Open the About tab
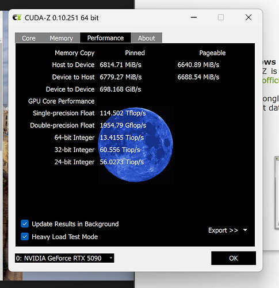The height and width of the screenshot is (288, 279). click(147, 38)
